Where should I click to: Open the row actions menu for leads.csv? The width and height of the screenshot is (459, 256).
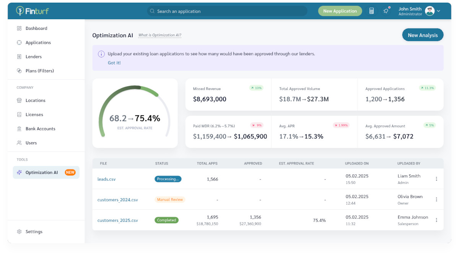click(436, 179)
